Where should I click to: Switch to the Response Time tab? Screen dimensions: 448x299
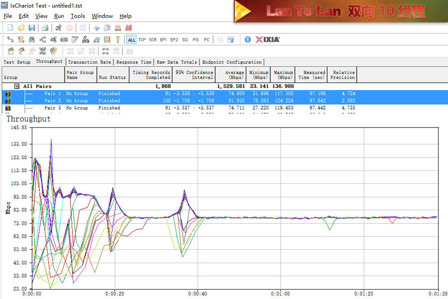click(x=134, y=62)
